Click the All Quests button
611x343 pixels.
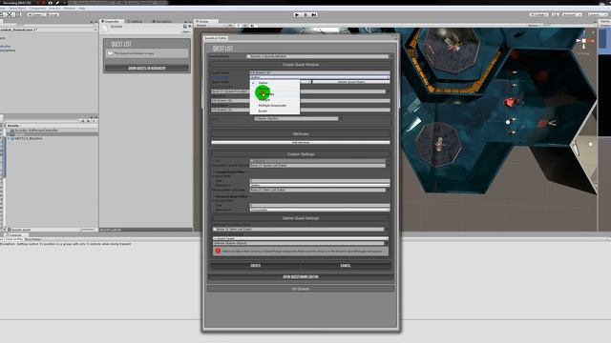point(301,289)
